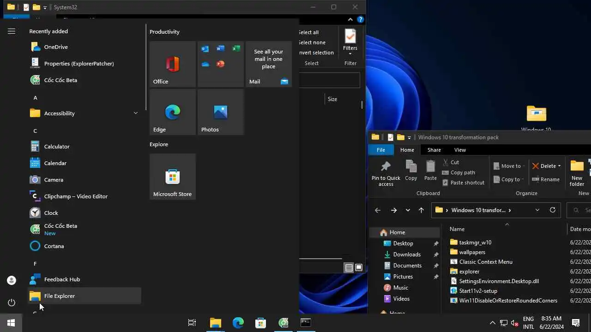This screenshot has width=591, height=332.
Task: Click Cut in the Clipboard group
Action: pos(450,162)
